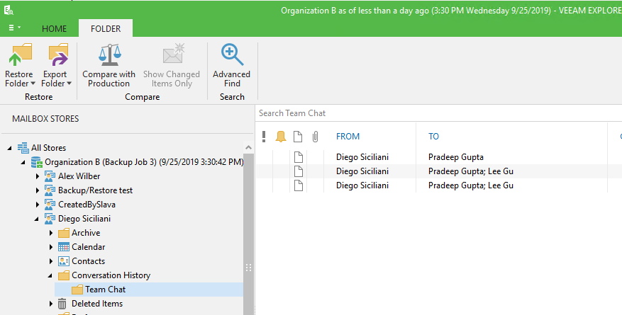Screen dimensions: 622x315
Task: Click Diego Siciliani mailbox icon
Action: pos(50,219)
